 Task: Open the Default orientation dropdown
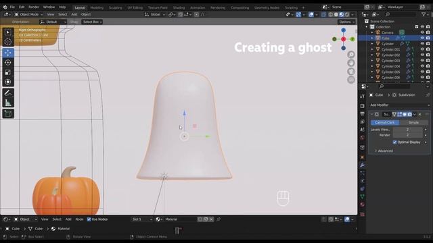tap(53, 22)
